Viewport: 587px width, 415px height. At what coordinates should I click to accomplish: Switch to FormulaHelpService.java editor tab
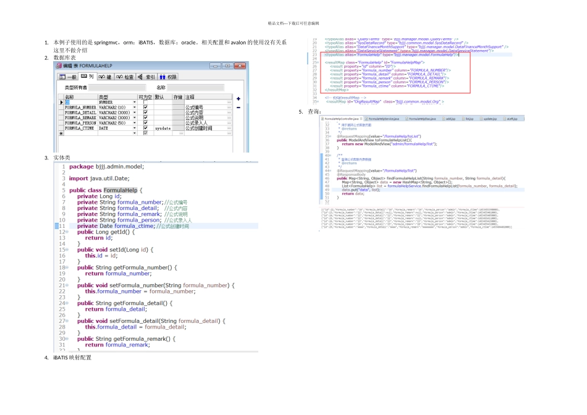tap(383, 119)
